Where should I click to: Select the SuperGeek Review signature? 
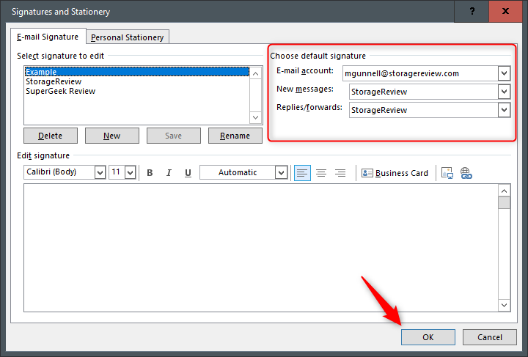pos(137,91)
